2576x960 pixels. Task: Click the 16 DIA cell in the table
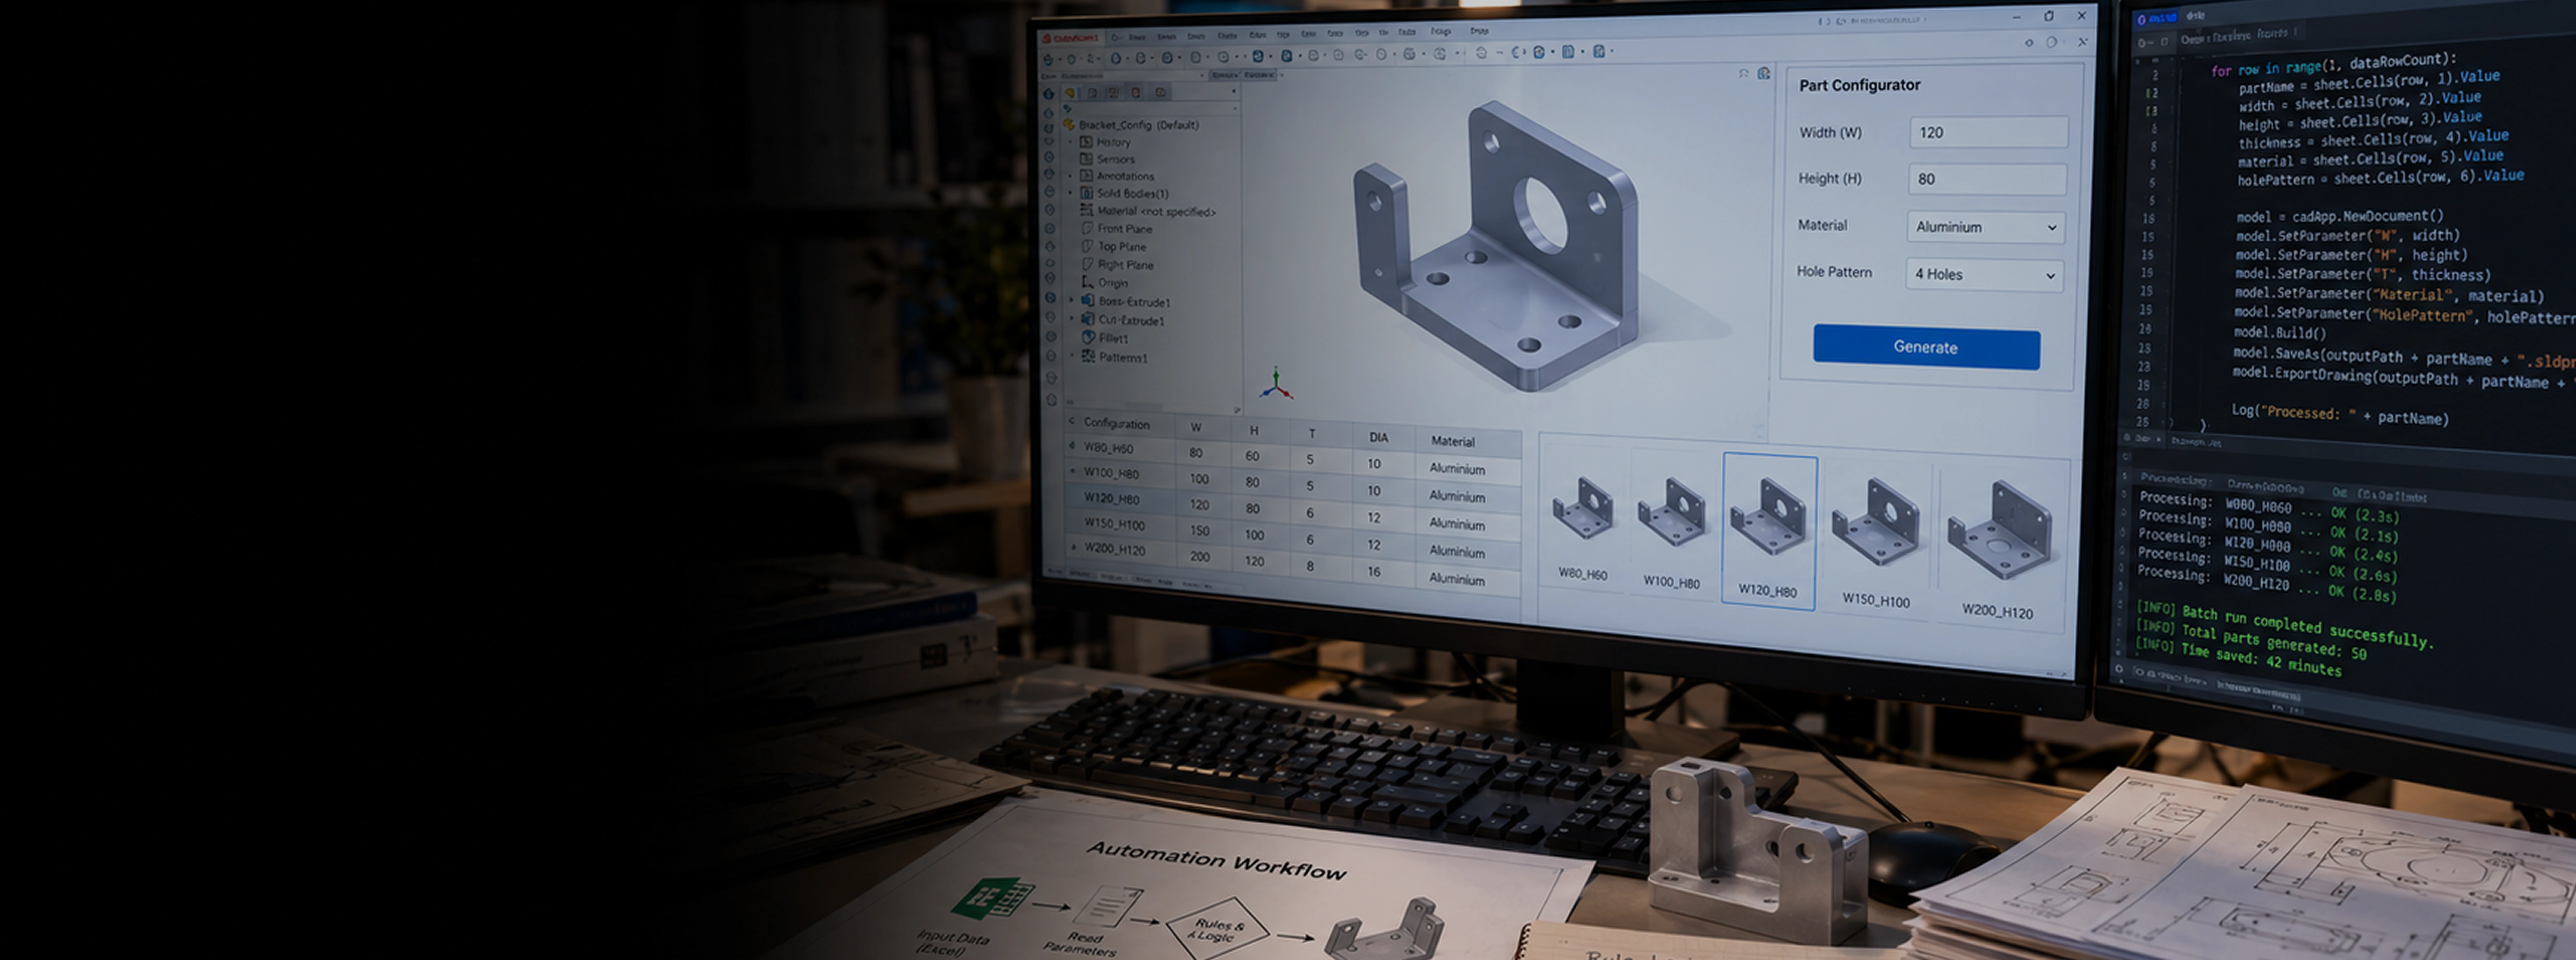click(x=1374, y=571)
